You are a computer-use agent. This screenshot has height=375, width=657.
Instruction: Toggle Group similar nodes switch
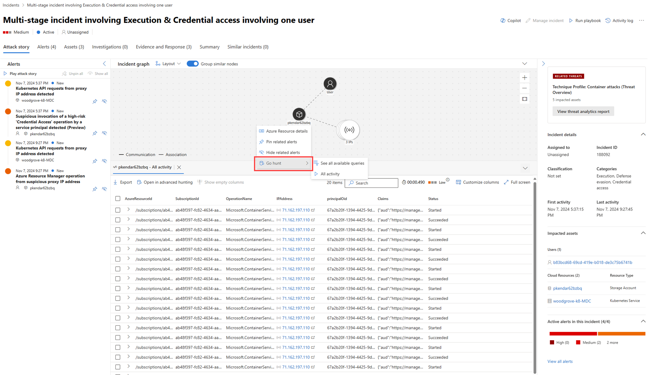192,64
